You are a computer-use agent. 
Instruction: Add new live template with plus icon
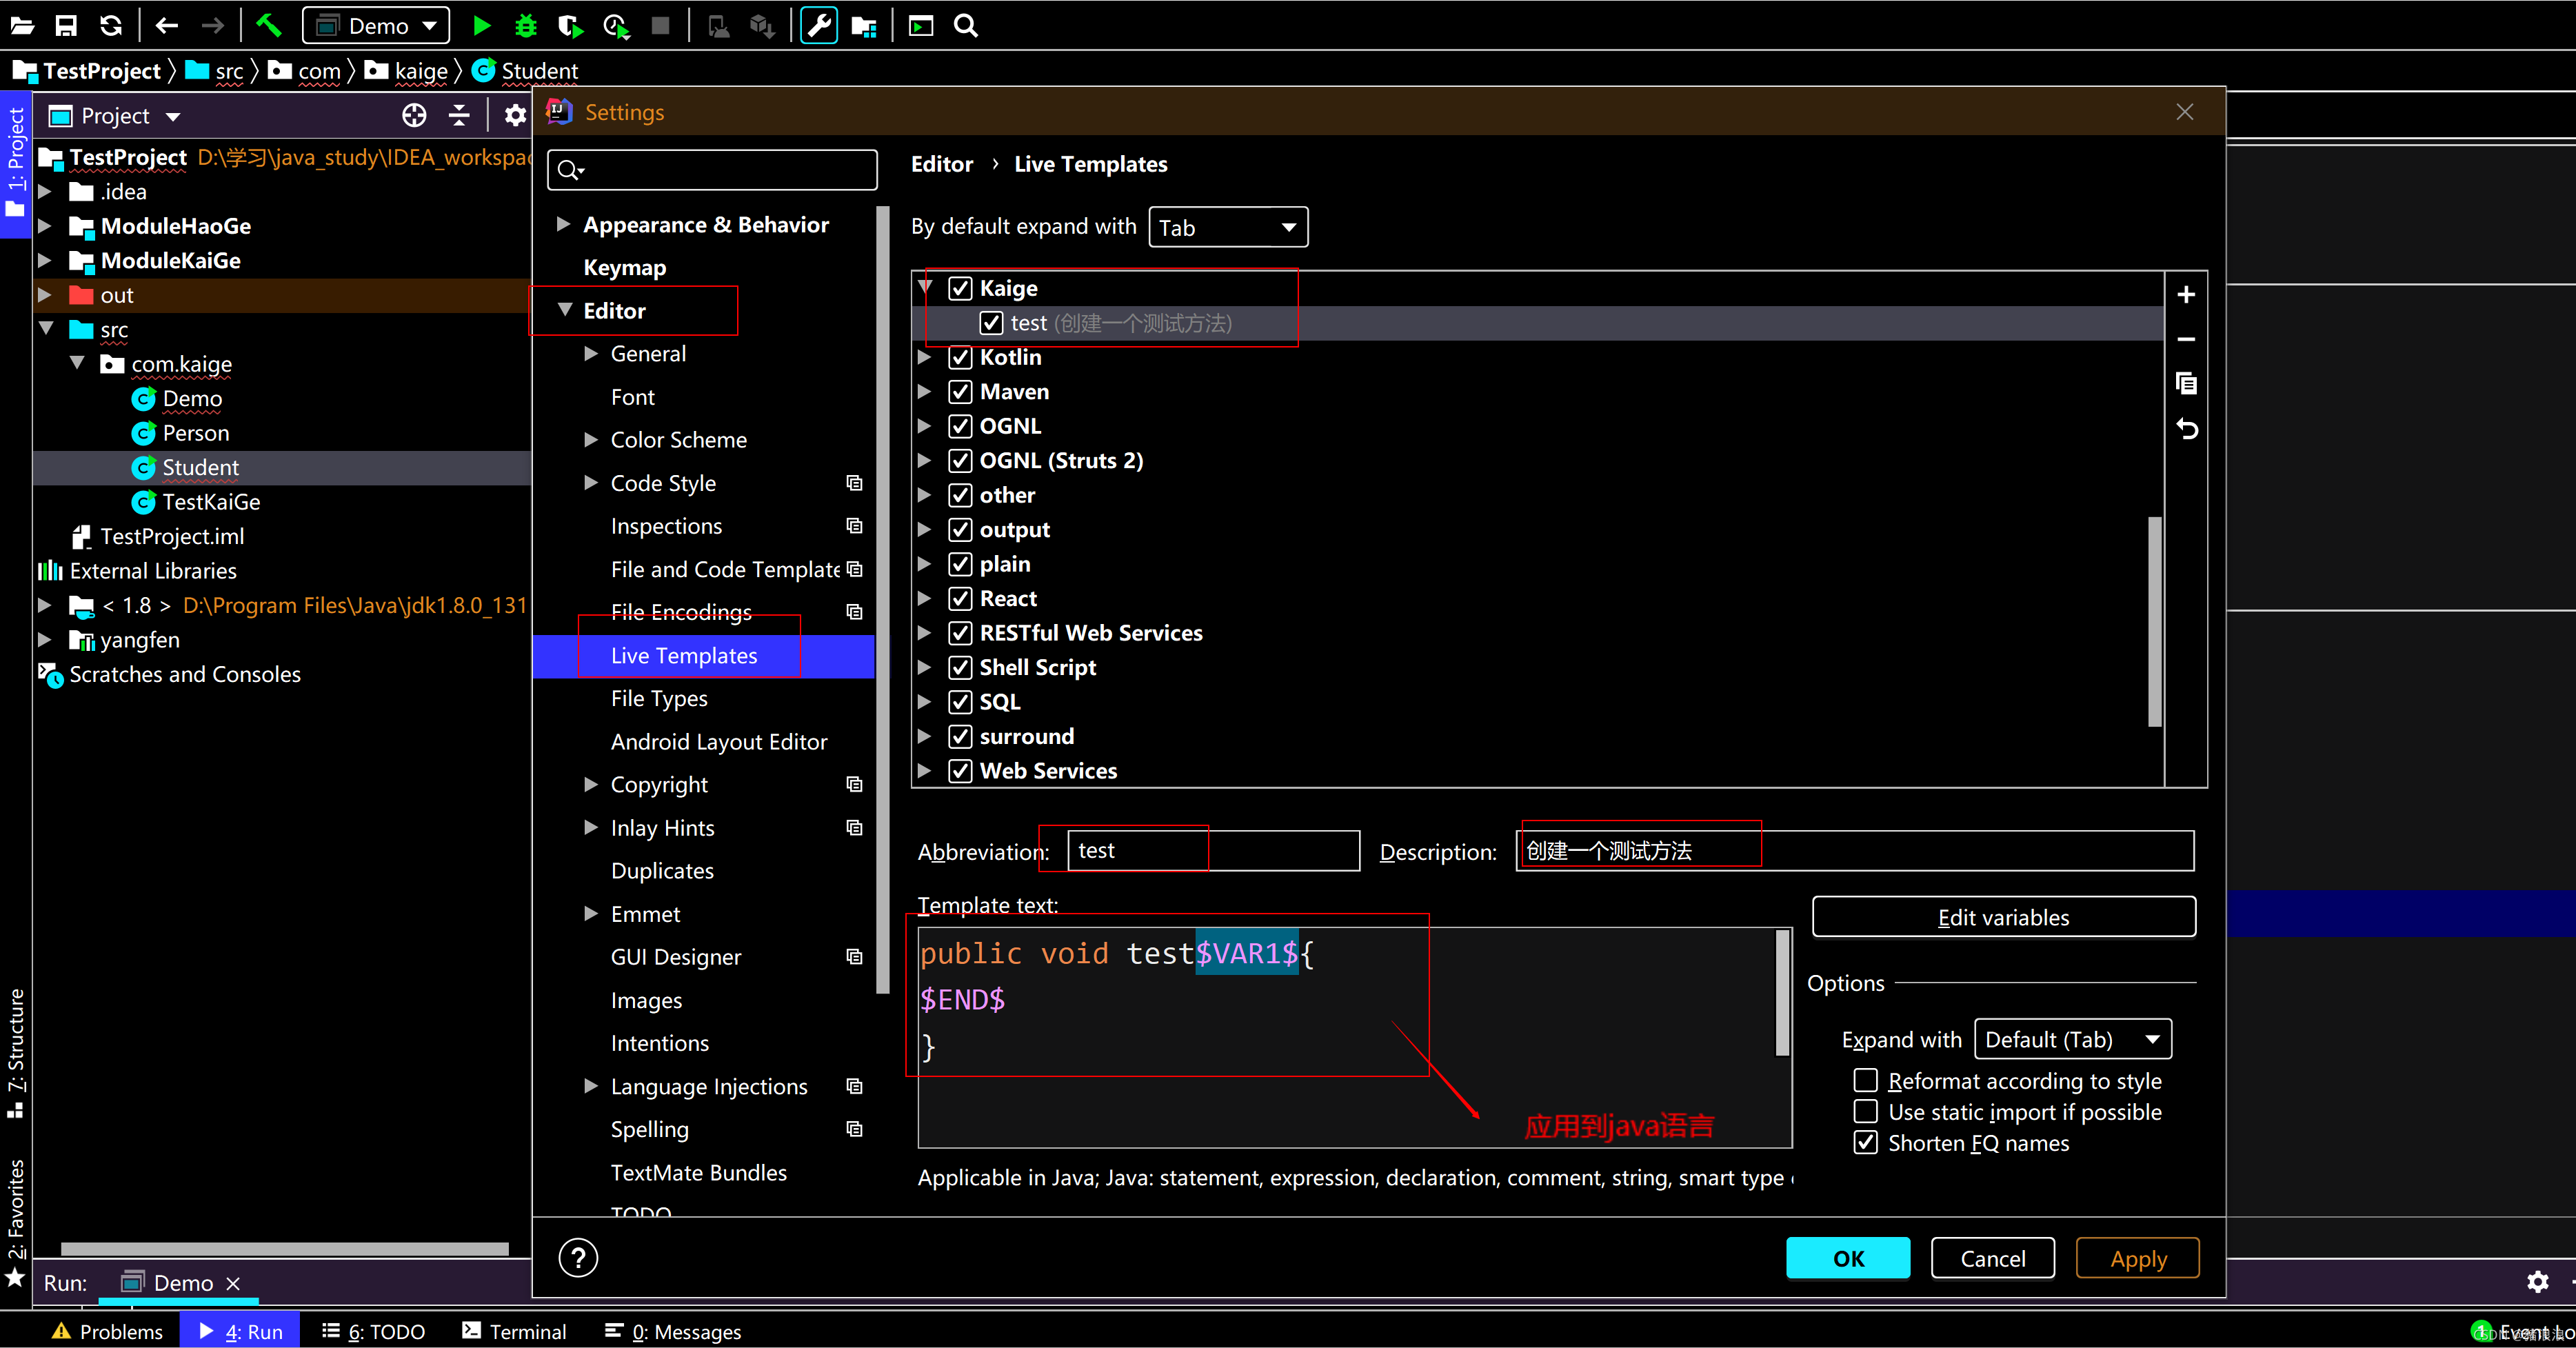pyautogui.click(x=2186, y=294)
